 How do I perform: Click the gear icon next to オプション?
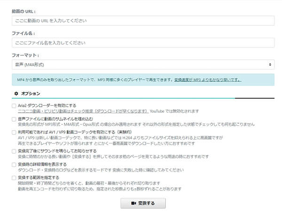pos(16,94)
